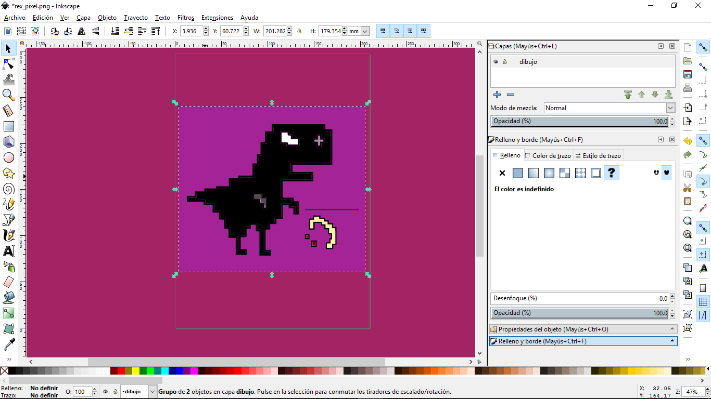
Task: Click Flip horizontally icon in toolbar
Action: (82, 31)
